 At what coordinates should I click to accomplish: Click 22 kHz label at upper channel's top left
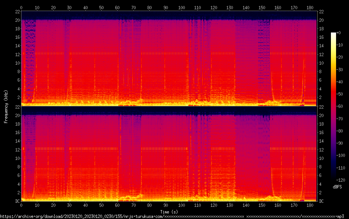17,11
